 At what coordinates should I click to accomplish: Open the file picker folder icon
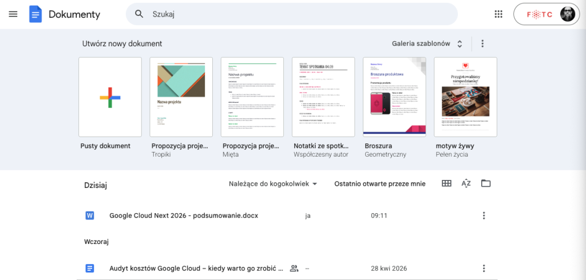(x=486, y=183)
